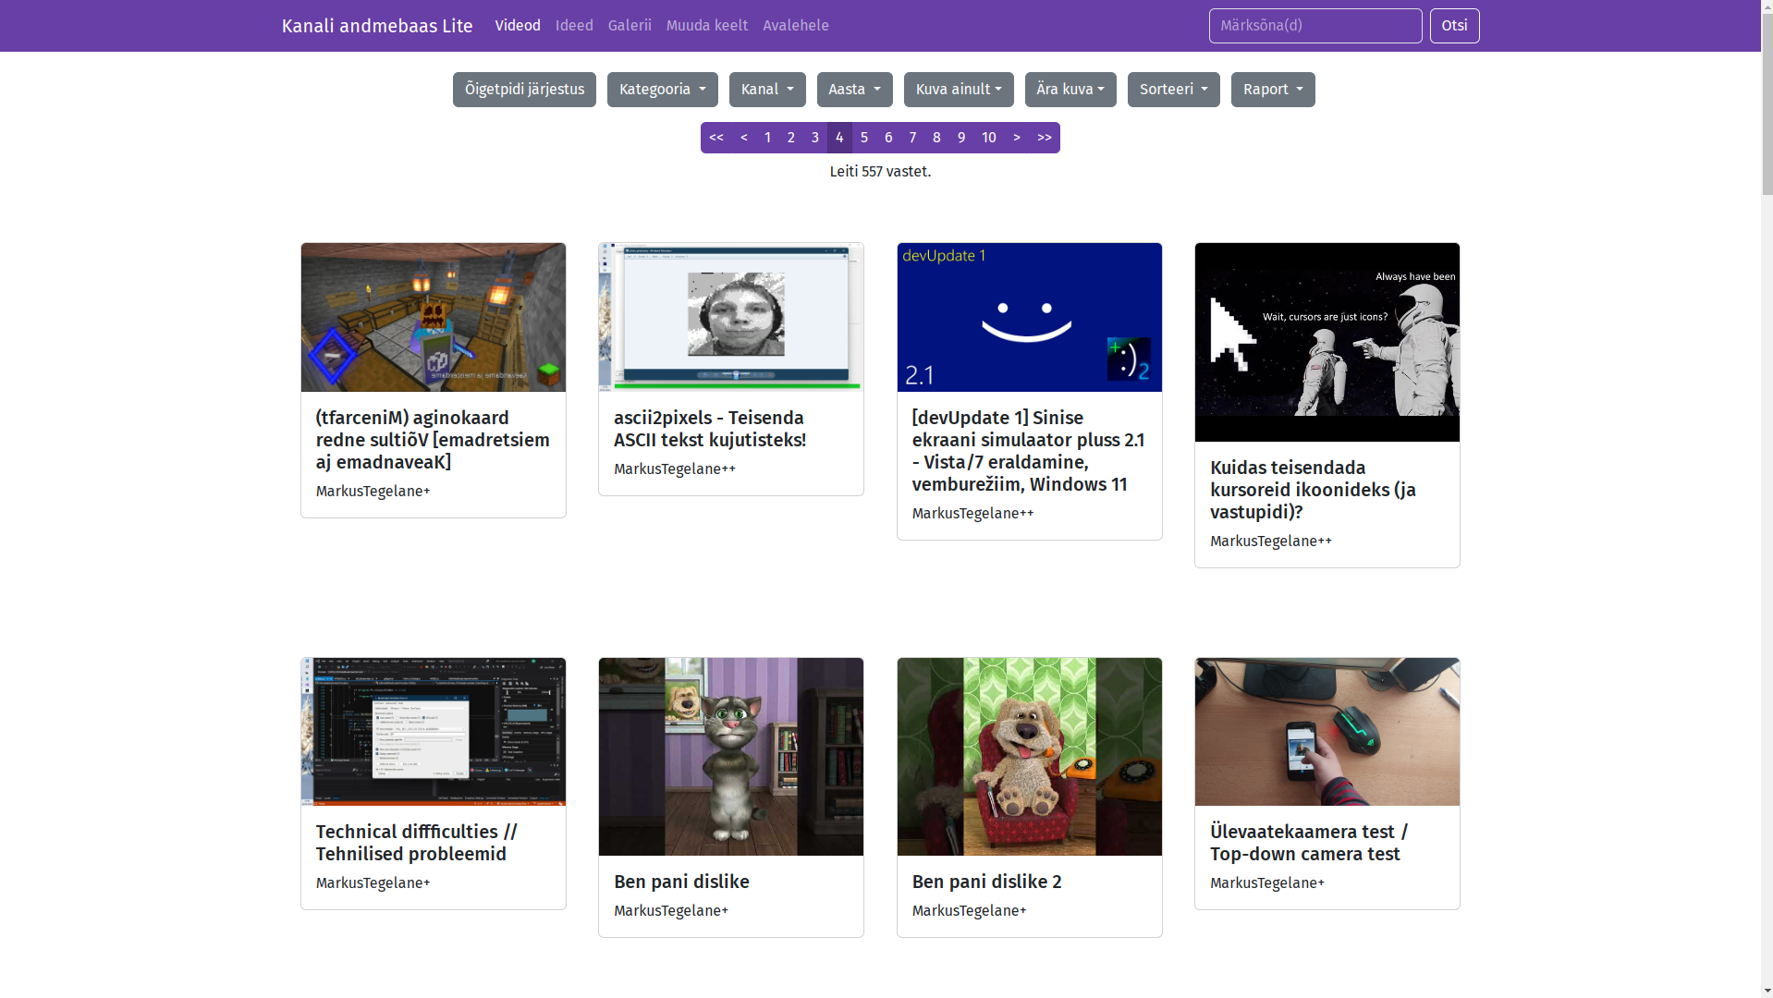Open the Galerii navigation item

coord(629,26)
